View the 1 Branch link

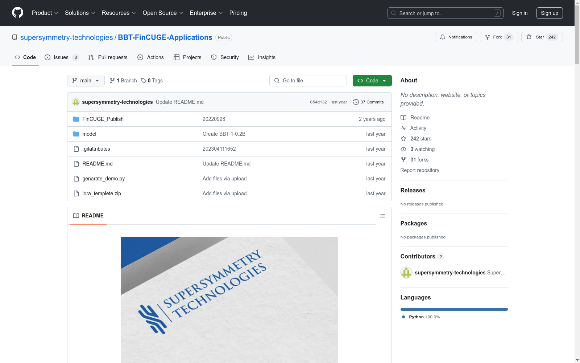[x=123, y=81]
